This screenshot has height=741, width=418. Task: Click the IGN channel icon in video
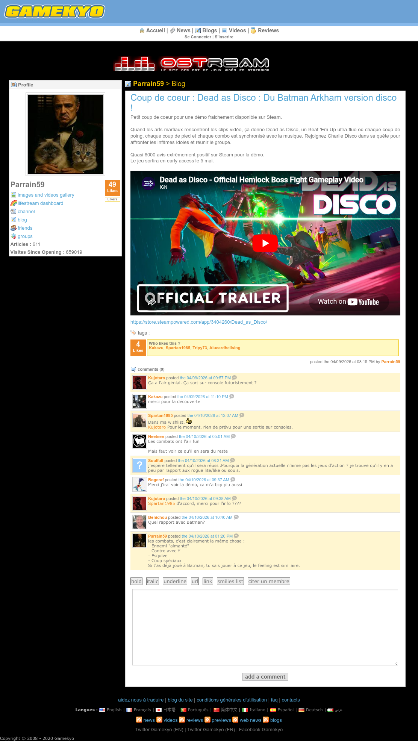click(x=148, y=183)
